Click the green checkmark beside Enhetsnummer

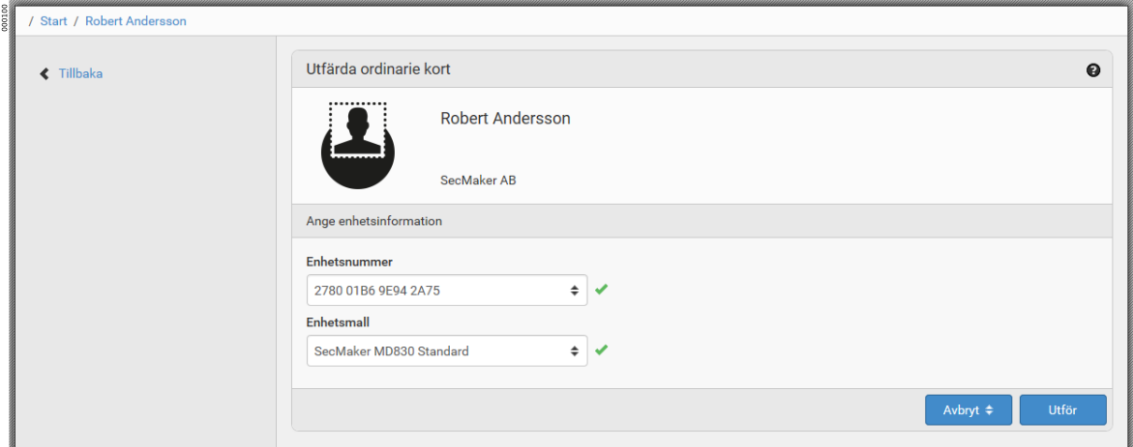point(601,289)
